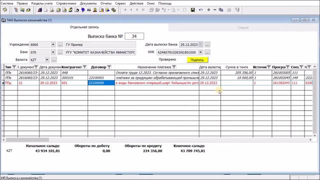Click filter icon on Тип column
Image resolution: width=320 pixels, height=180 pixels.
[14, 67]
